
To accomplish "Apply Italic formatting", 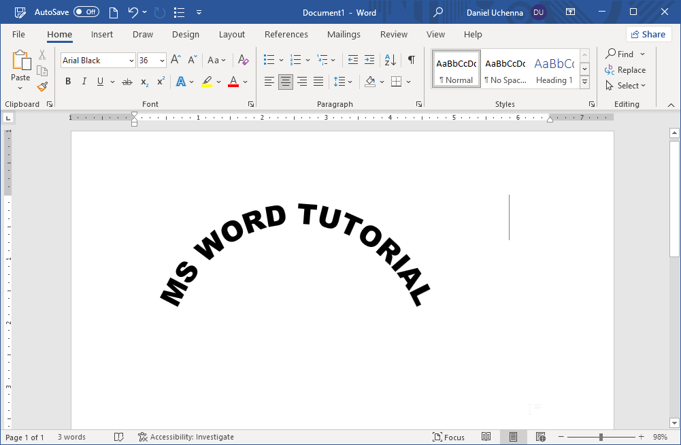I will click(x=84, y=81).
